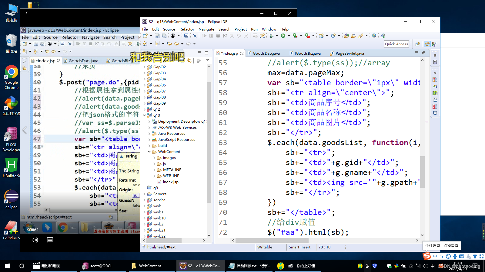Click the Search flashlight icon in toolbar
This screenshot has height=272, width=485.
click(360, 36)
